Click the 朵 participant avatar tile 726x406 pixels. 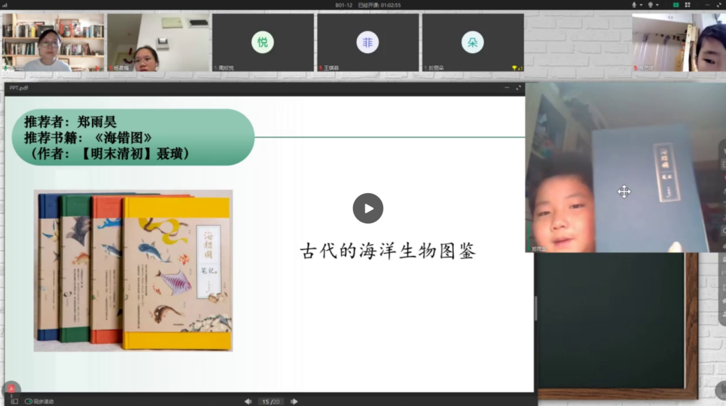(x=473, y=42)
